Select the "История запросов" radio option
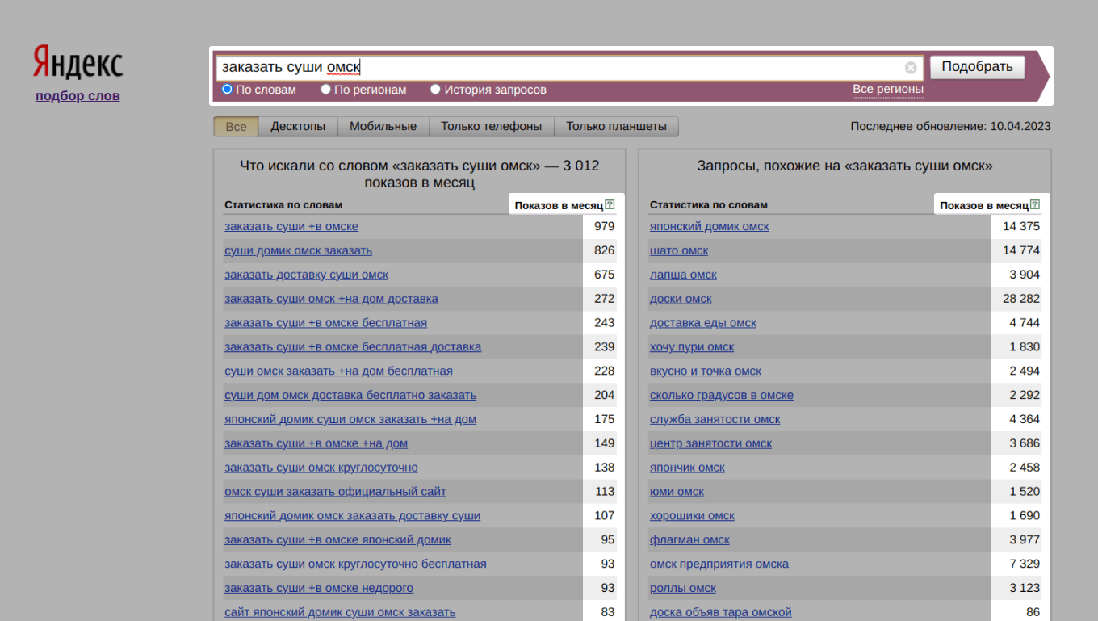This screenshot has width=1098, height=621. 436,90
